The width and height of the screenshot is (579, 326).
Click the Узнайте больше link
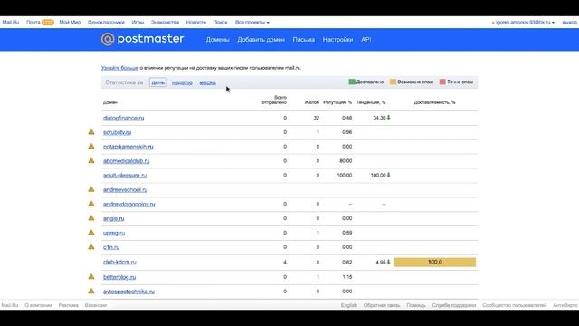point(119,68)
